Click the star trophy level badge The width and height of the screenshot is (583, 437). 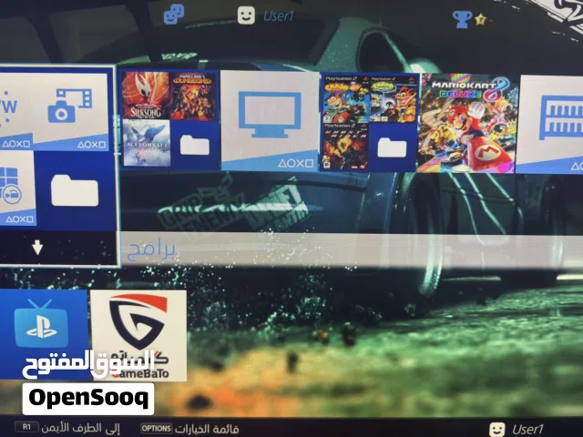click(x=481, y=19)
